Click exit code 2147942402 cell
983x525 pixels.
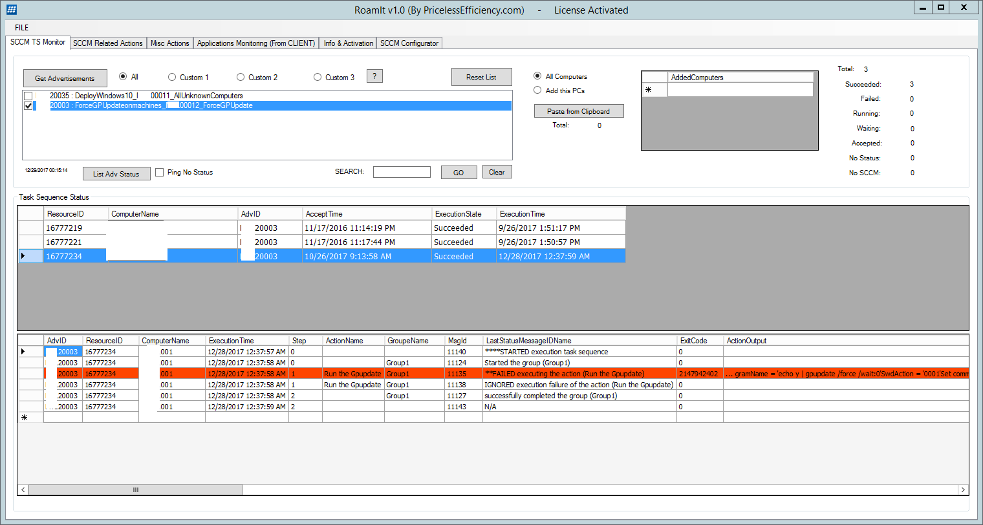pyautogui.click(x=700, y=374)
